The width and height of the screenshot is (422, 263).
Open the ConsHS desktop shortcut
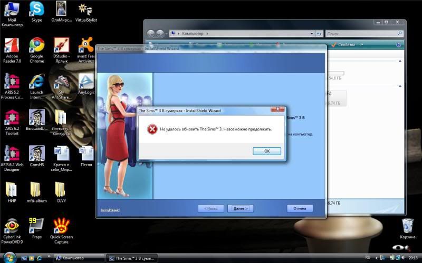click(x=36, y=156)
